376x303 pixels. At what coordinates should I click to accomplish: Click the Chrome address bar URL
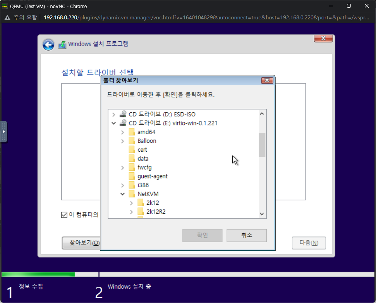pos(206,17)
